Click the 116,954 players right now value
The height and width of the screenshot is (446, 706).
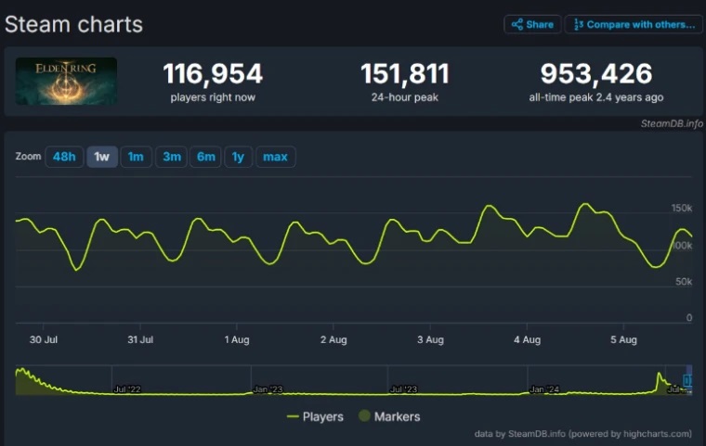pos(213,73)
